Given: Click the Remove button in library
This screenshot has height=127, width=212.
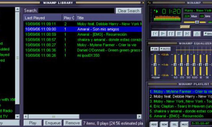Looking at the screenshot, I should [x=73, y=123].
